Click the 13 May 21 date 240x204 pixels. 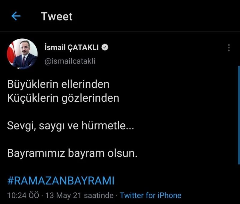[64, 195]
